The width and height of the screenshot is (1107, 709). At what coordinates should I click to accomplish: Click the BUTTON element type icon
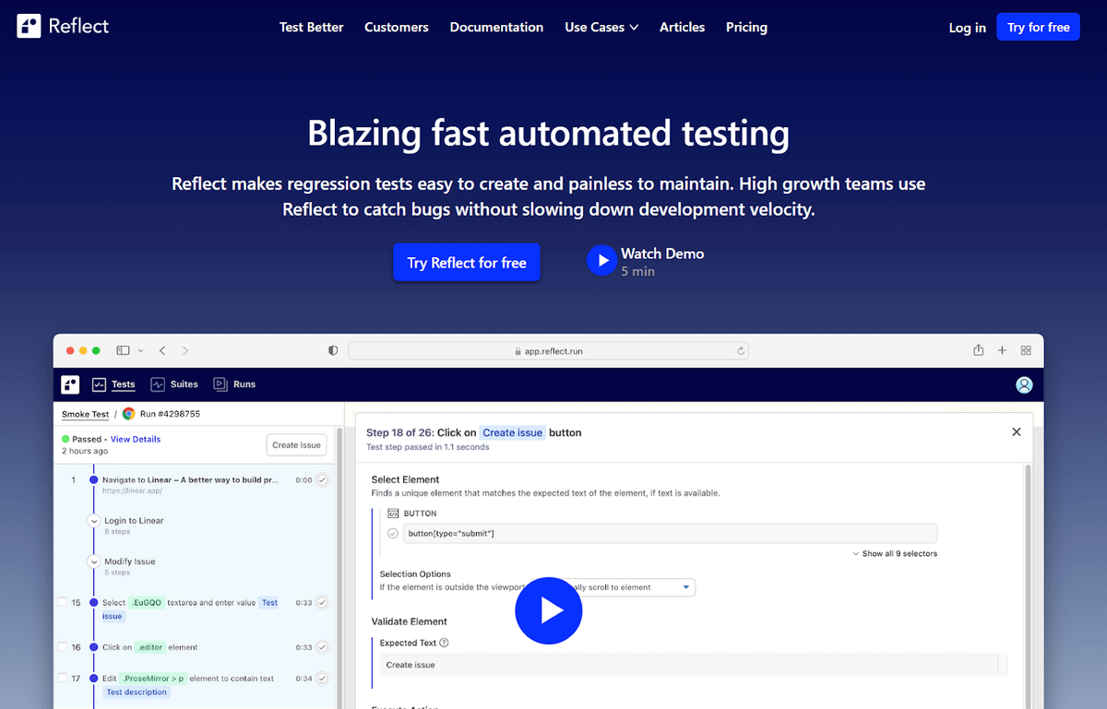[x=392, y=514]
